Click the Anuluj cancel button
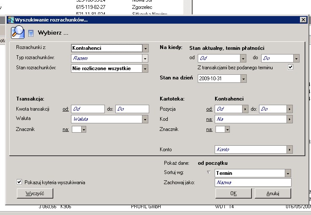 click(273, 193)
